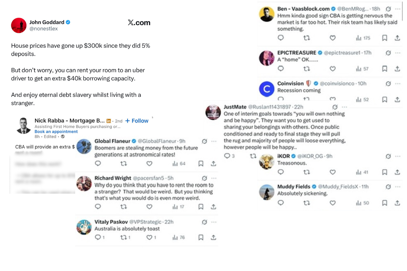Image resolution: width=407 pixels, height=271 pixels.
Task: Like Vitaly Paskov's reply
Action: coord(149,237)
